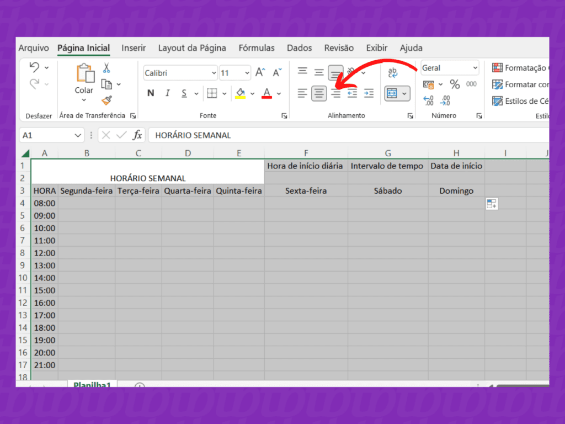565x424 pixels.
Task: Toggle bottom align button
Action: point(335,72)
